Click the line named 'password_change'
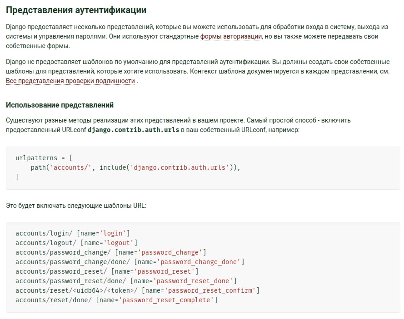This screenshot has width=404, height=319. [111, 252]
